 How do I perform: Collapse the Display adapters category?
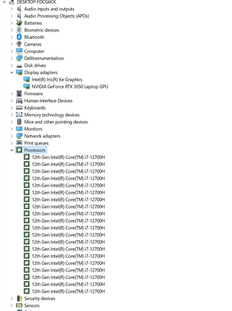pos(12,73)
